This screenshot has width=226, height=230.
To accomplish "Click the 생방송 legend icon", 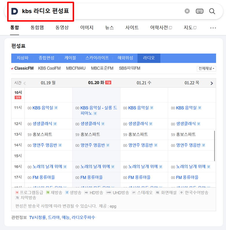I will 67,192.
